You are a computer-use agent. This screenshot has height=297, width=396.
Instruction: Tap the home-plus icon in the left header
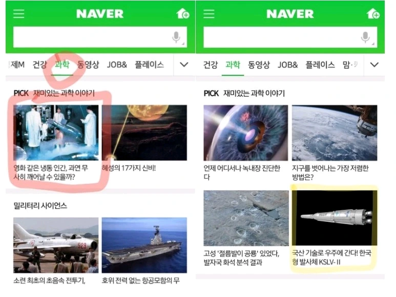tap(183, 13)
